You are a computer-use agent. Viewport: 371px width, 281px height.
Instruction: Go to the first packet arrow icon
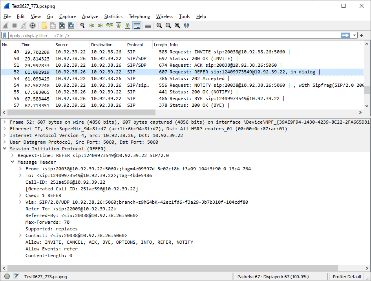119,26
